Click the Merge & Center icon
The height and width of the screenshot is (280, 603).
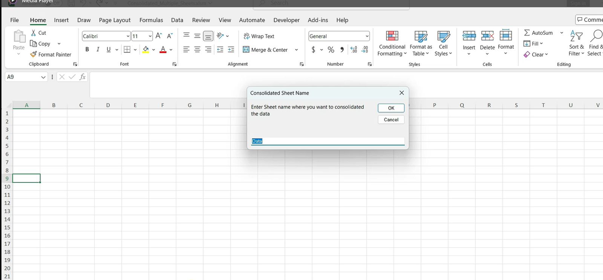pyautogui.click(x=246, y=50)
